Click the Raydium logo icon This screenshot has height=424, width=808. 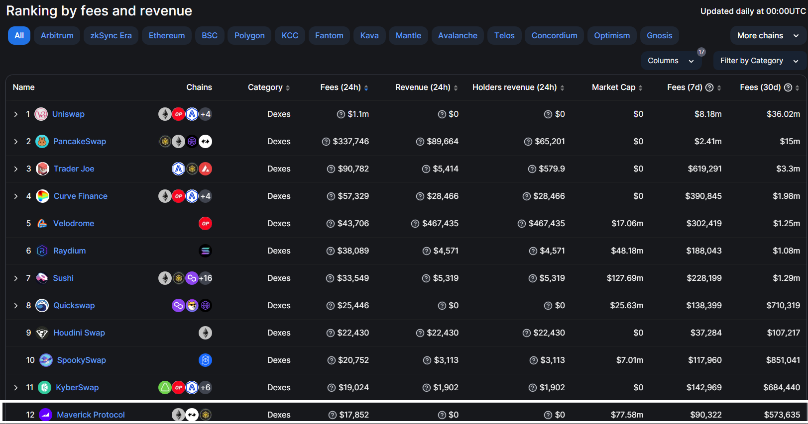42,251
